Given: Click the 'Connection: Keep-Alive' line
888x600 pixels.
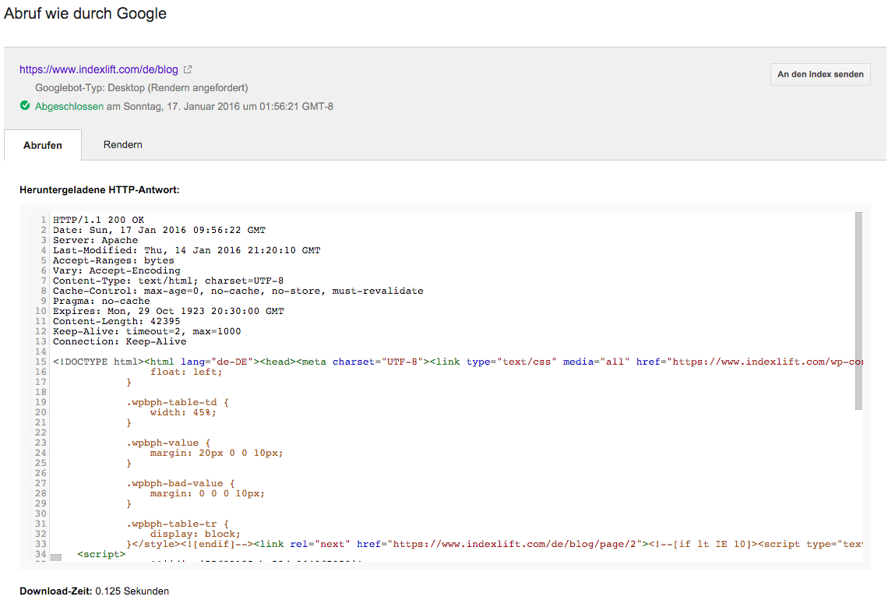Looking at the screenshot, I should 119,341.
